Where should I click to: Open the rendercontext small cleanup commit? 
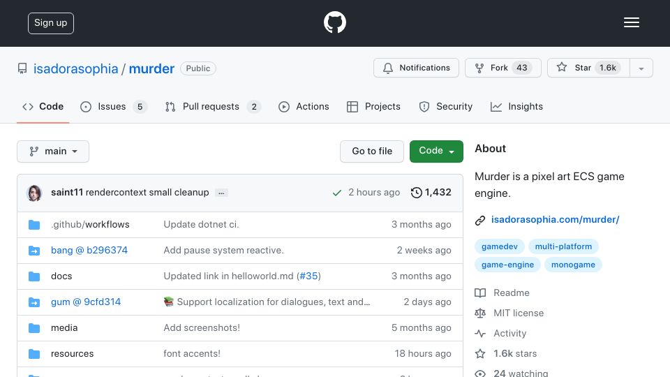coord(147,193)
